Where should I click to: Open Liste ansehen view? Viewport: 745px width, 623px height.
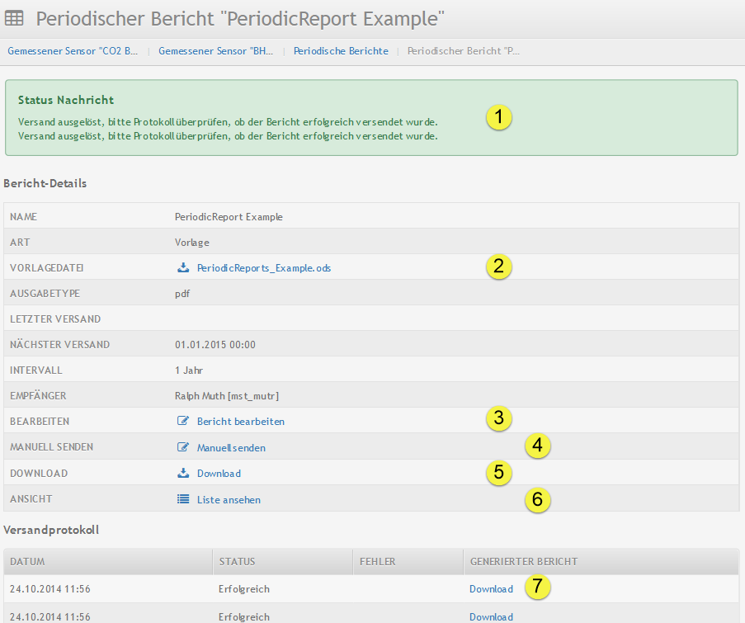pos(229,500)
